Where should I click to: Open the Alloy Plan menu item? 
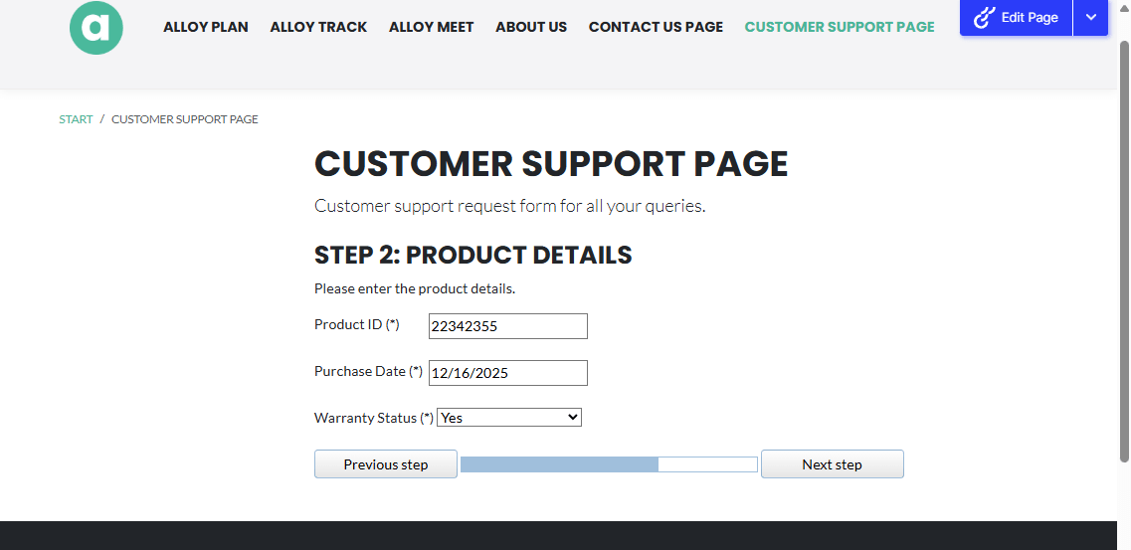point(206,27)
